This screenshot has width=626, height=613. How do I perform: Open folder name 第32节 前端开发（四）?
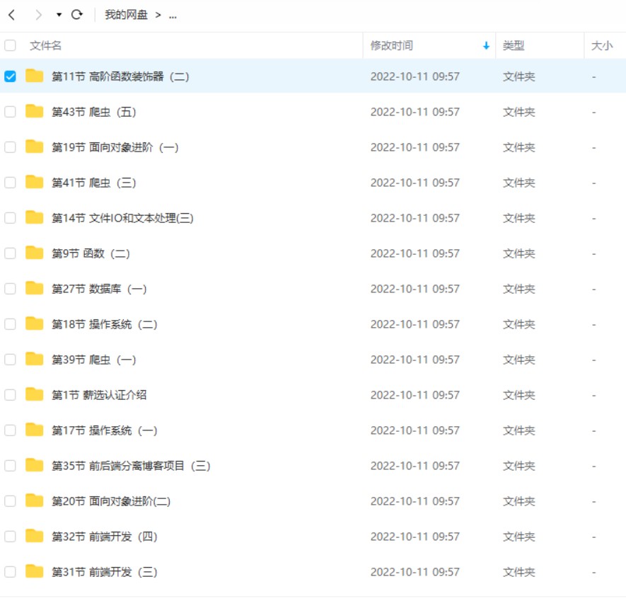pos(104,537)
